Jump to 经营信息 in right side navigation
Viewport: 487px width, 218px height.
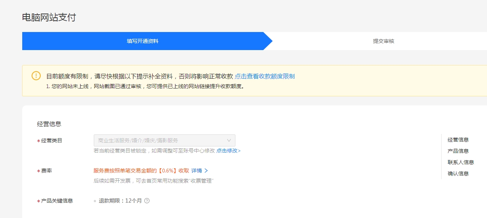coord(458,140)
